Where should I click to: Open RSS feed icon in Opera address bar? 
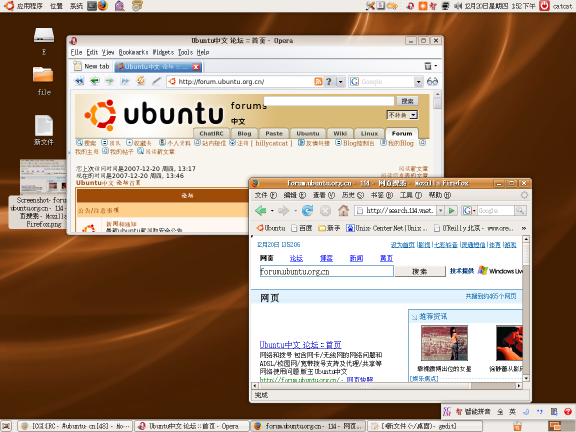pos(318,81)
